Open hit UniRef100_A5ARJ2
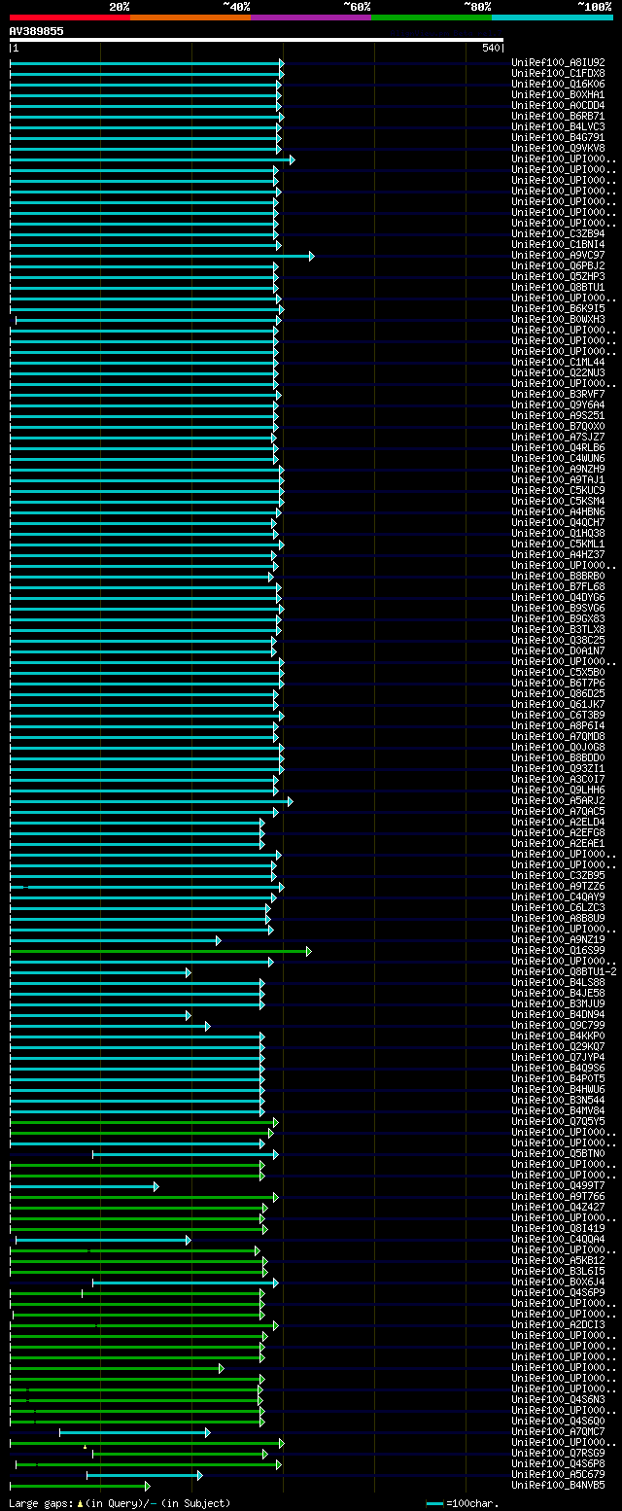This screenshot has width=622, height=1511. [558, 800]
